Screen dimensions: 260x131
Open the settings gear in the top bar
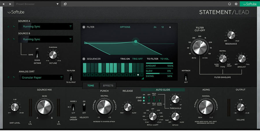pyautogui.click(x=236, y=4)
